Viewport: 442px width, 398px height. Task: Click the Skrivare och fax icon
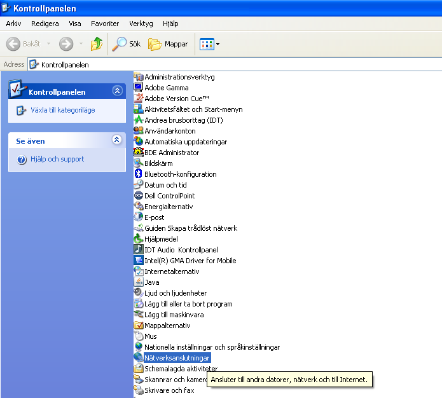click(x=139, y=390)
